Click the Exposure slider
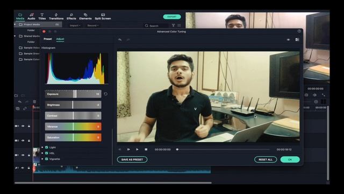The height and width of the screenshot is (194, 344). (x=73, y=94)
